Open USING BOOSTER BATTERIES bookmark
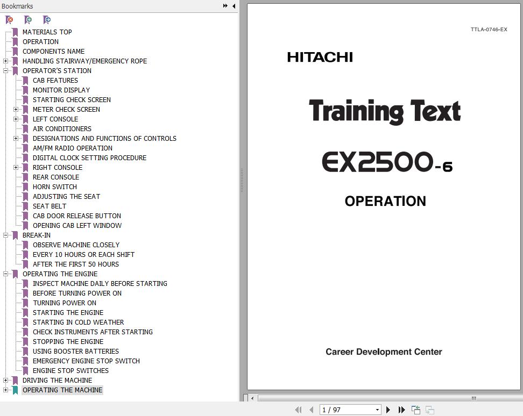This screenshot has width=523, height=416. tap(76, 351)
